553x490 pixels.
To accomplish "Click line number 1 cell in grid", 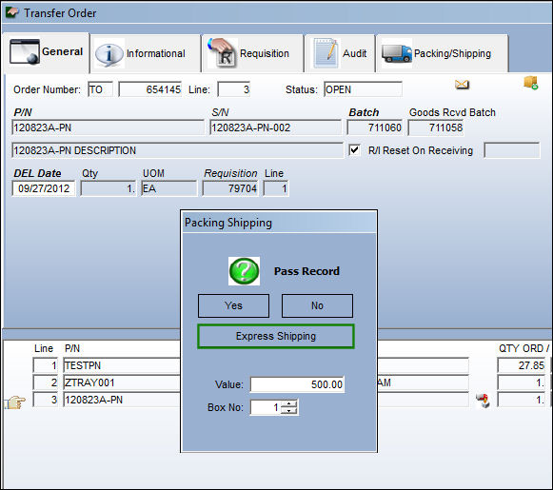I will pyautogui.click(x=45, y=365).
